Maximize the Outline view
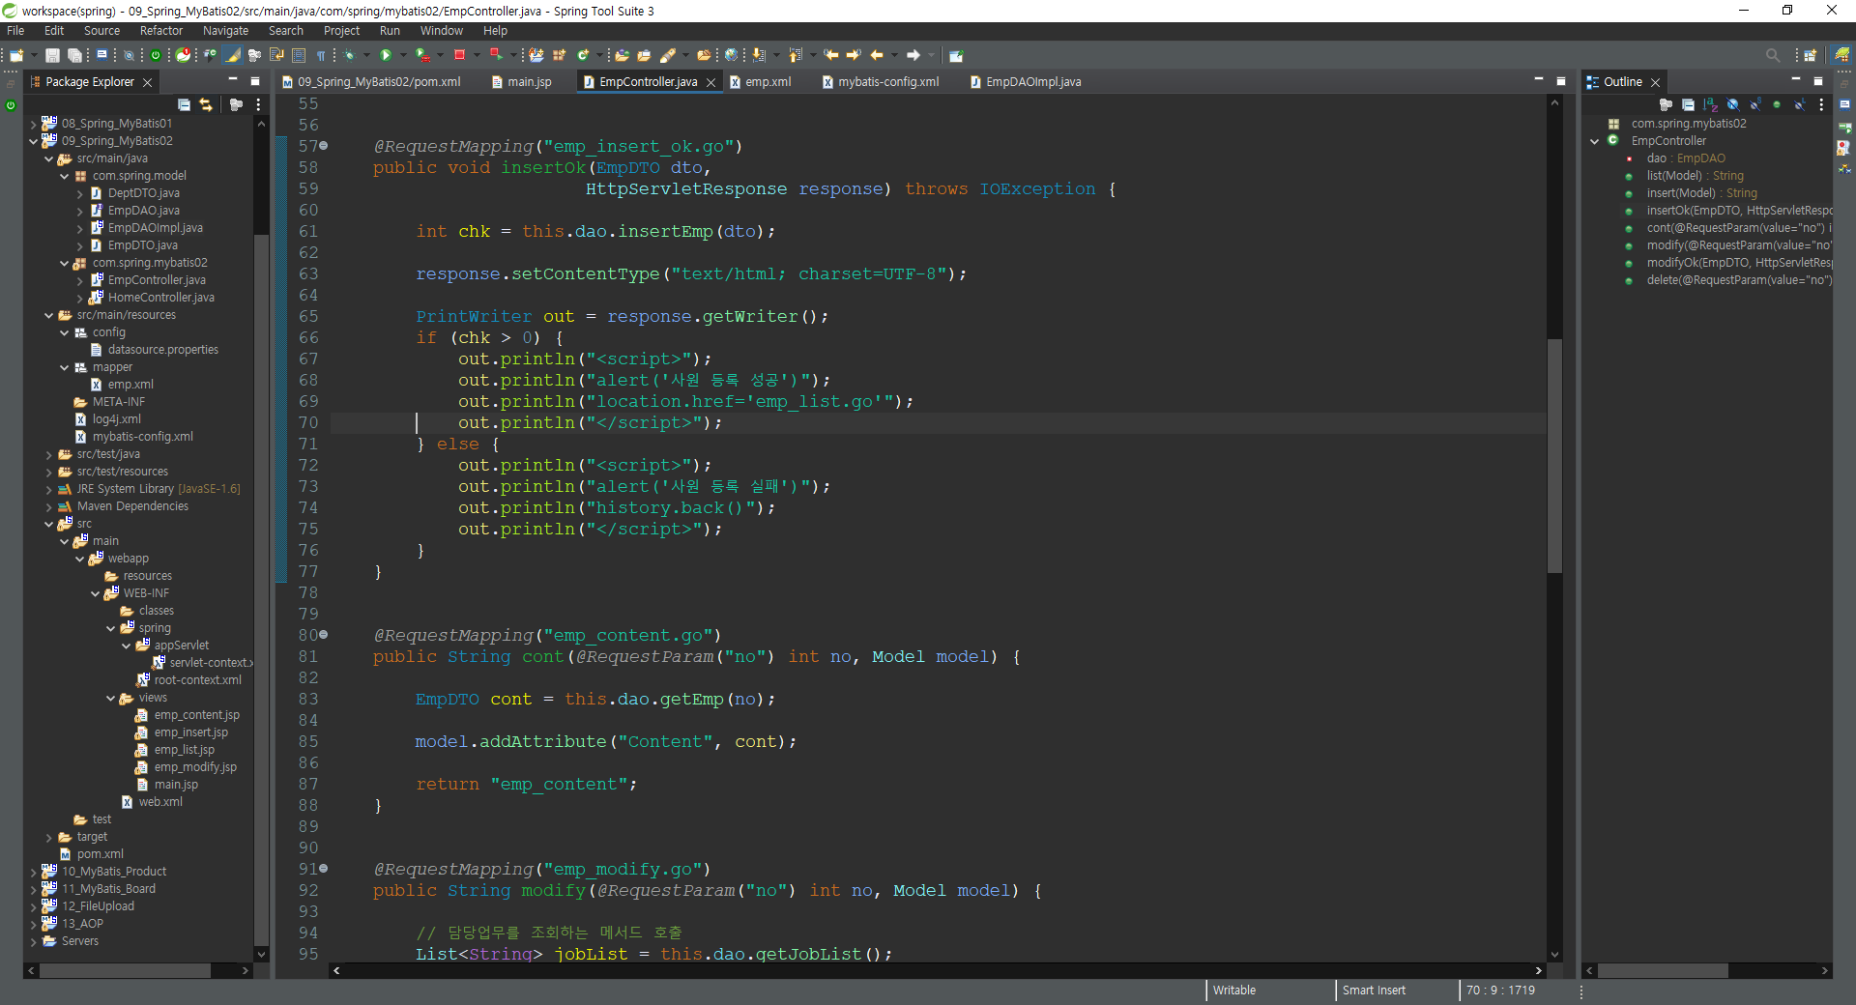Viewport: 1856px width, 1005px height. point(1817,80)
